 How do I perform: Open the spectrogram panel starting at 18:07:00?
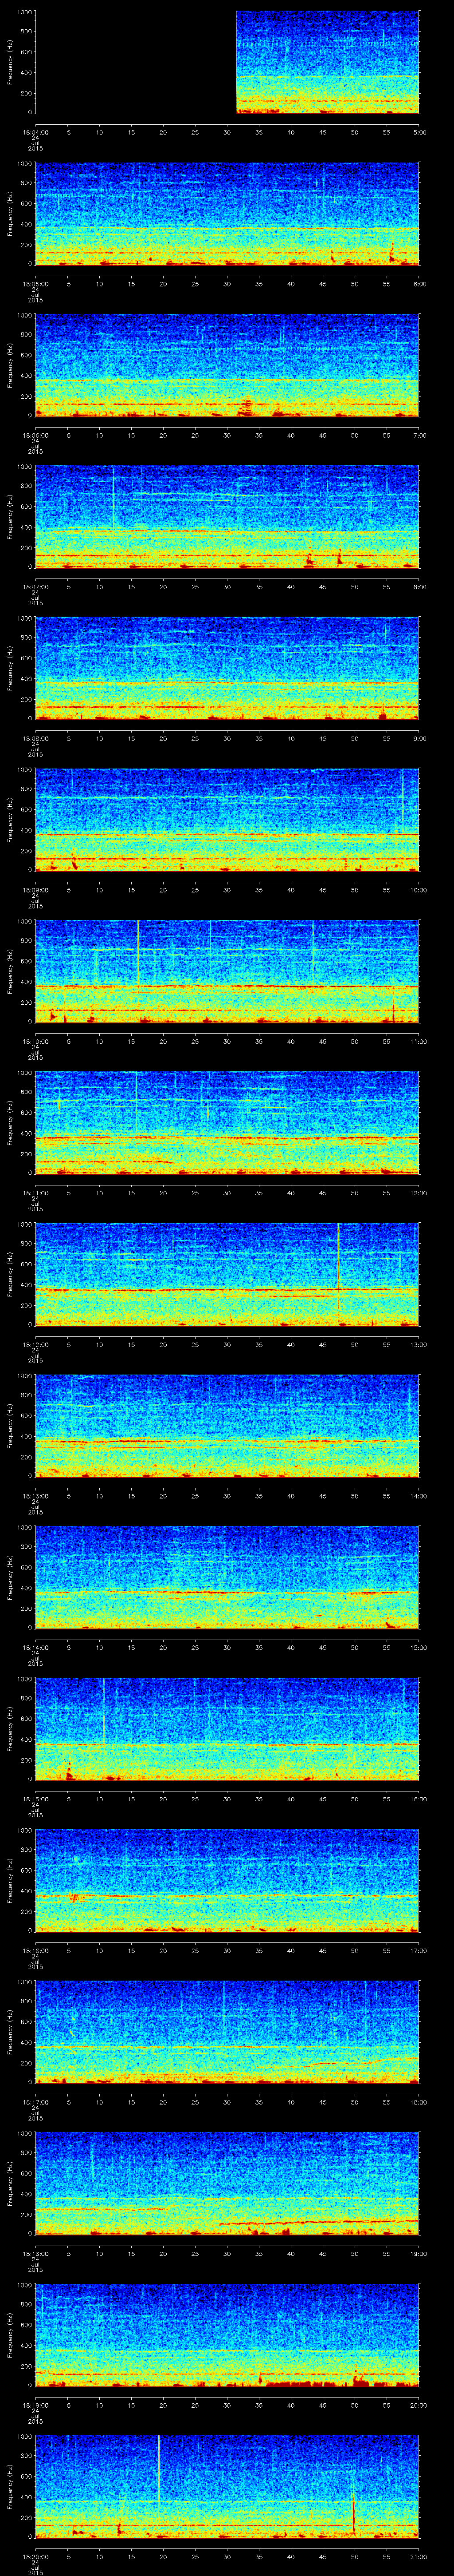click(x=227, y=517)
